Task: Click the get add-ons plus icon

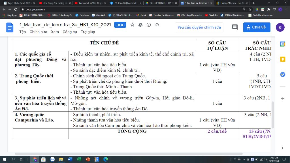Action: tap(283, 98)
